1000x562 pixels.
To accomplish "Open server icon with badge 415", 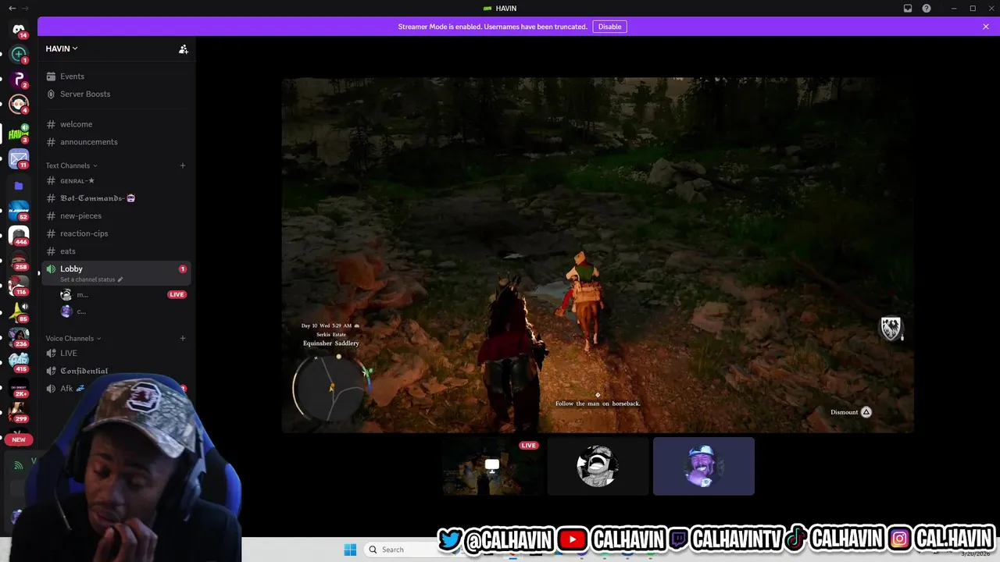I will pos(19,363).
